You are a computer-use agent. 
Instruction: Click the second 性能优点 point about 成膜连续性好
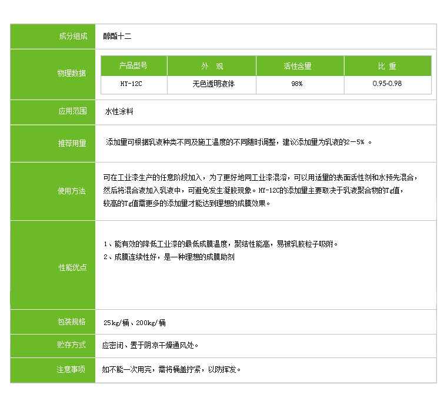[x=169, y=257]
